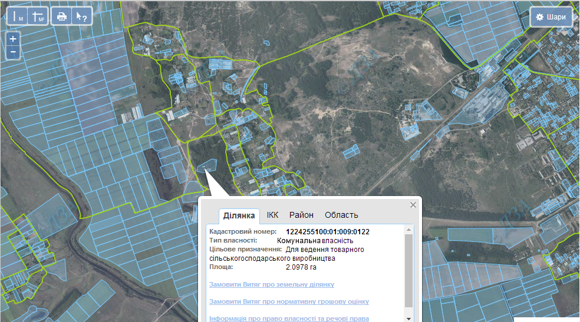Close the parcel info popup
This screenshot has width=580, height=322.
pyautogui.click(x=413, y=205)
